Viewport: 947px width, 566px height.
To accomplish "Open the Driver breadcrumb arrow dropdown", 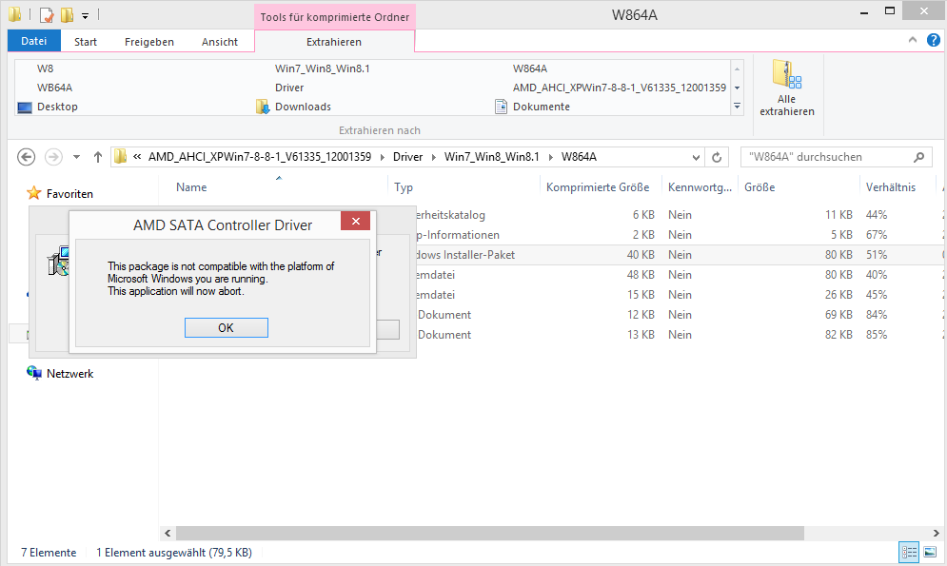I will (434, 157).
